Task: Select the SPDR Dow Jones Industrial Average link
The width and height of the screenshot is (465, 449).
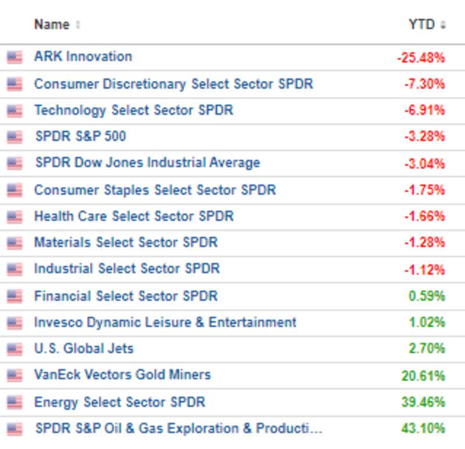Action: [148, 163]
